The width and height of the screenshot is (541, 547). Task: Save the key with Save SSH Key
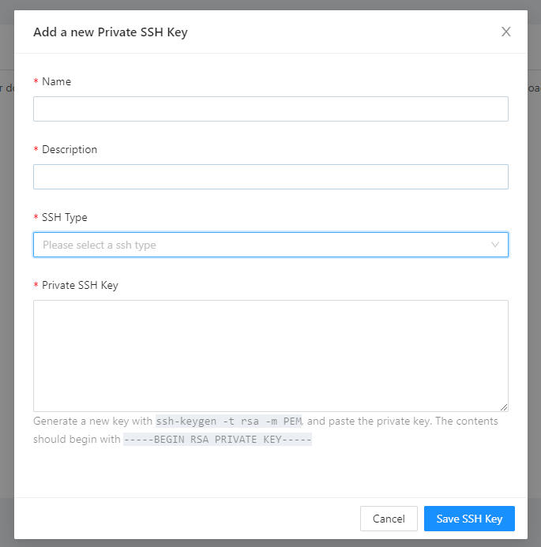469,519
